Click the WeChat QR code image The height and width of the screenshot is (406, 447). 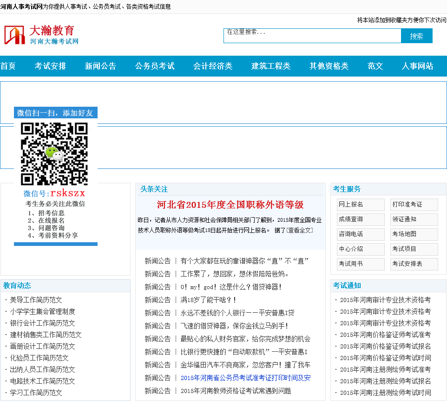[54, 154]
